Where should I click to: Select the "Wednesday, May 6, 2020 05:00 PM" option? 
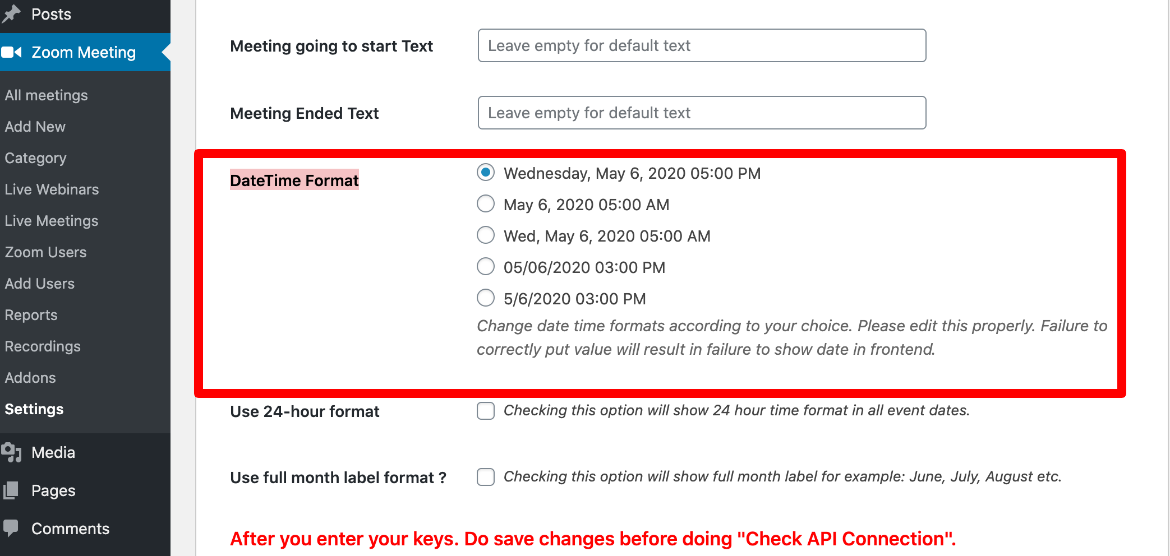click(485, 173)
